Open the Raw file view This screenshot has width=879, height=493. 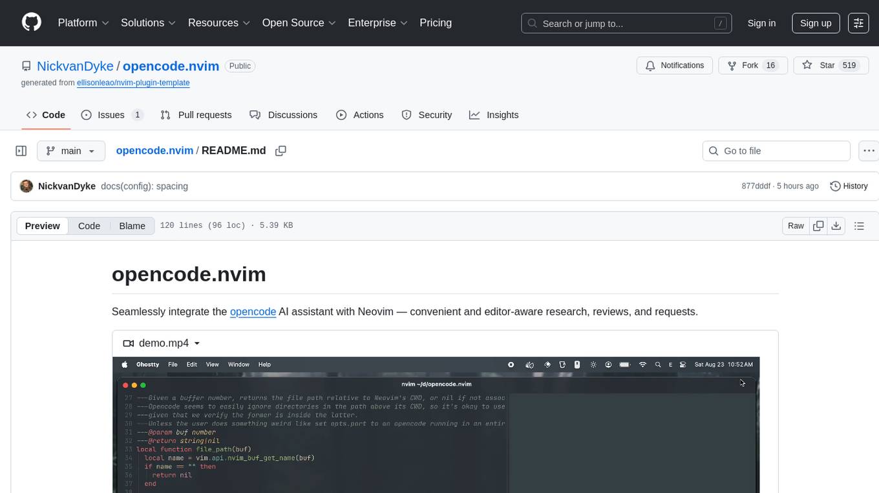pyautogui.click(x=796, y=226)
